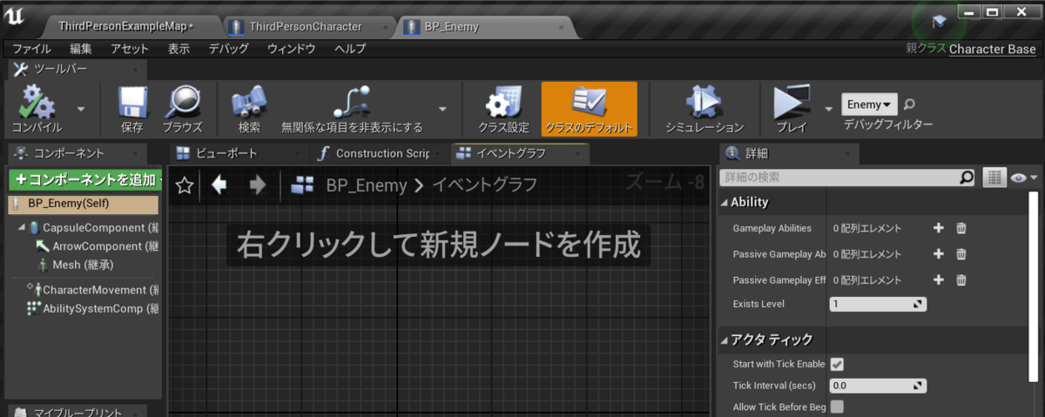Navigate back with the left arrow
This screenshot has width=1045, height=417.
(219, 185)
